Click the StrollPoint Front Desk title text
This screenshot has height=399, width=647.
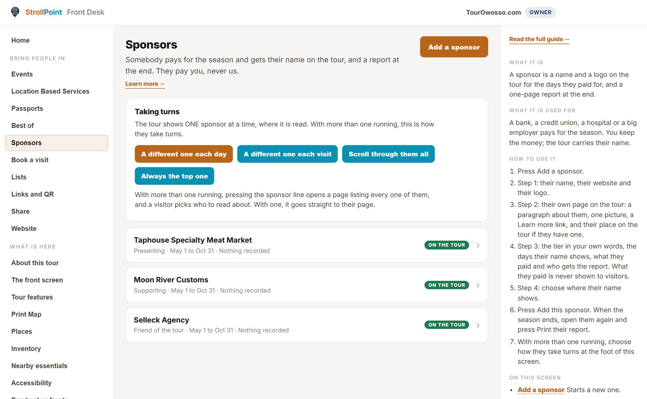65,12
